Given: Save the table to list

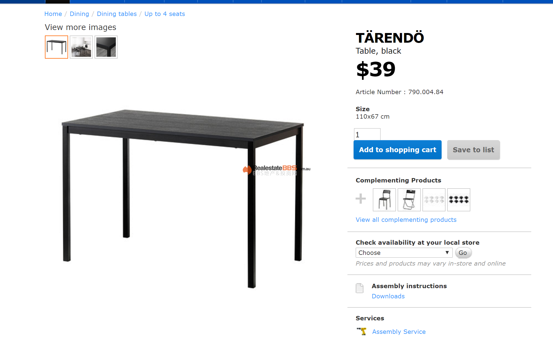Looking at the screenshot, I should tap(473, 150).
